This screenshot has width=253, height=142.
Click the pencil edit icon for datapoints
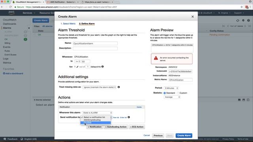click(x=77, y=67)
